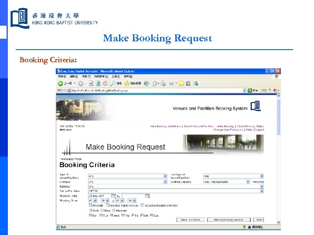Click the browser vertical scrollbar thumb

pyautogui.click(x=278, y=117)
